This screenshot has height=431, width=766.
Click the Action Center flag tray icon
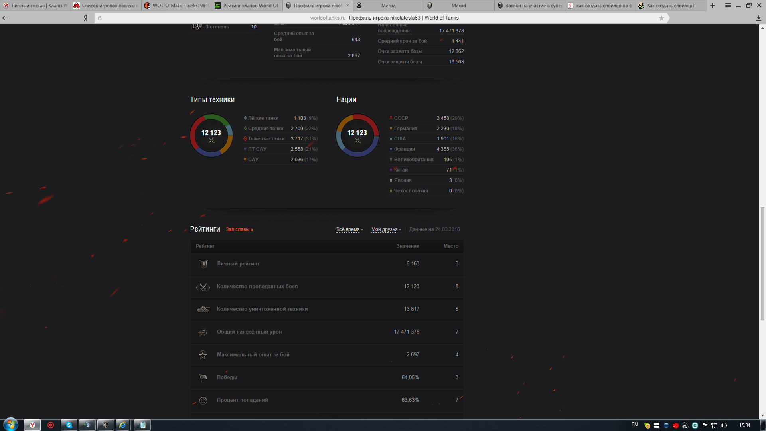(704, 425)
